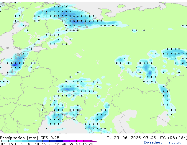Click the (06+264) forecast run label
Screen dimensions: 187x145
coord(178,138)
